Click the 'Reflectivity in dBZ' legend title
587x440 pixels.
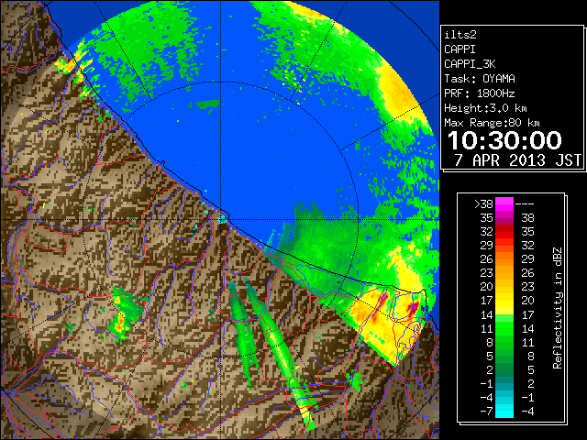(x=558, y=308)
